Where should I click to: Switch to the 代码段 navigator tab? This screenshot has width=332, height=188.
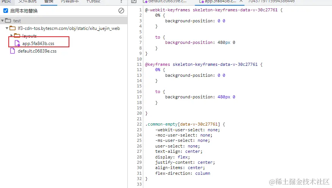click(x=93, y=2)
